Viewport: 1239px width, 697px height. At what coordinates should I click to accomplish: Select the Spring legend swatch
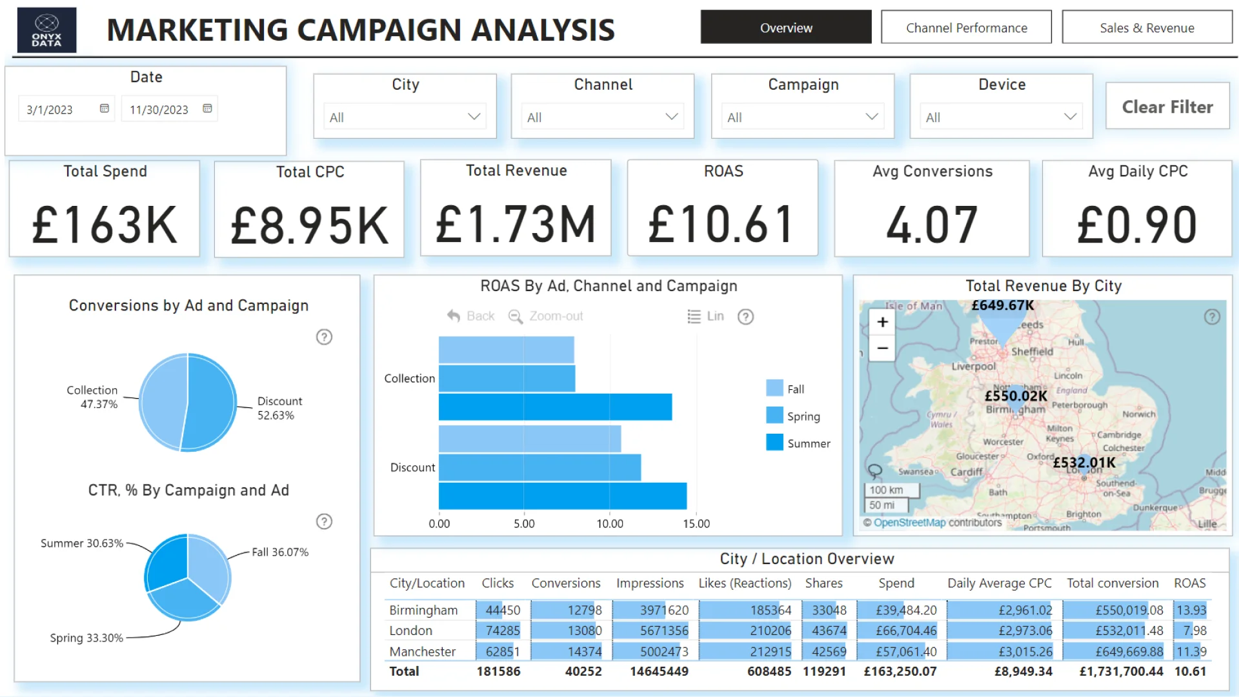[x=774, y=415]
